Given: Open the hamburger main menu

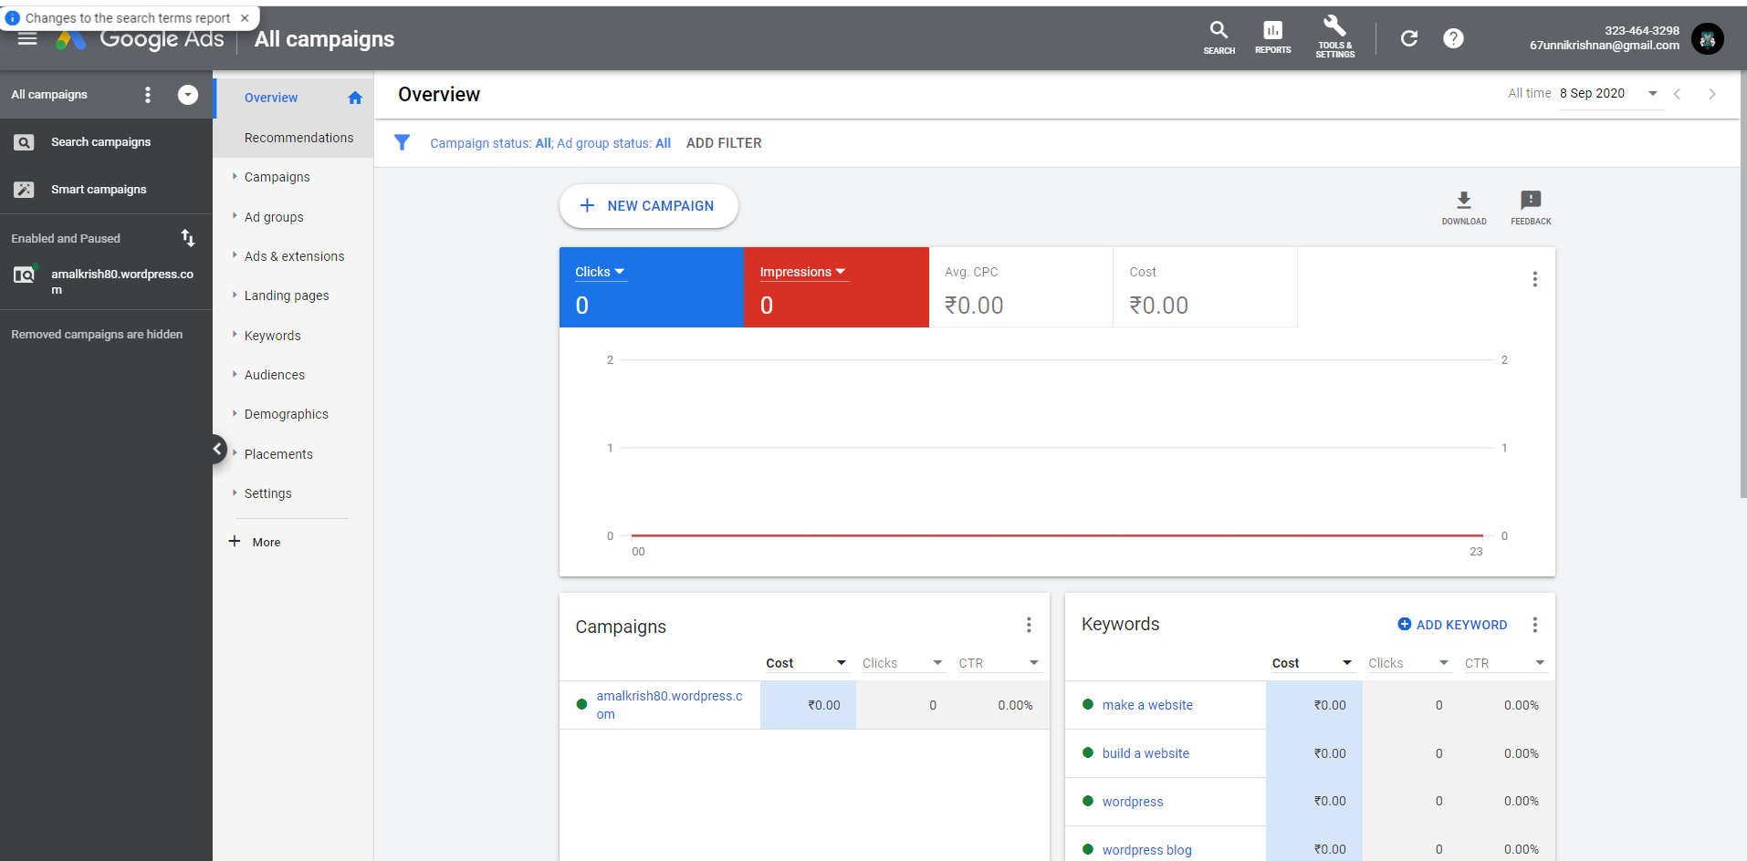Looking at the screenshot, I should 27,39.
